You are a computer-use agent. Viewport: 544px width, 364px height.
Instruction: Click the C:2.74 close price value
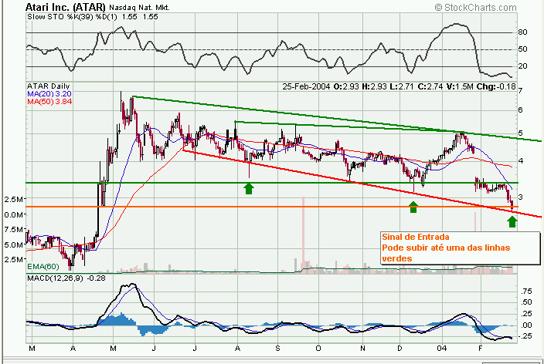click(430, 86)
